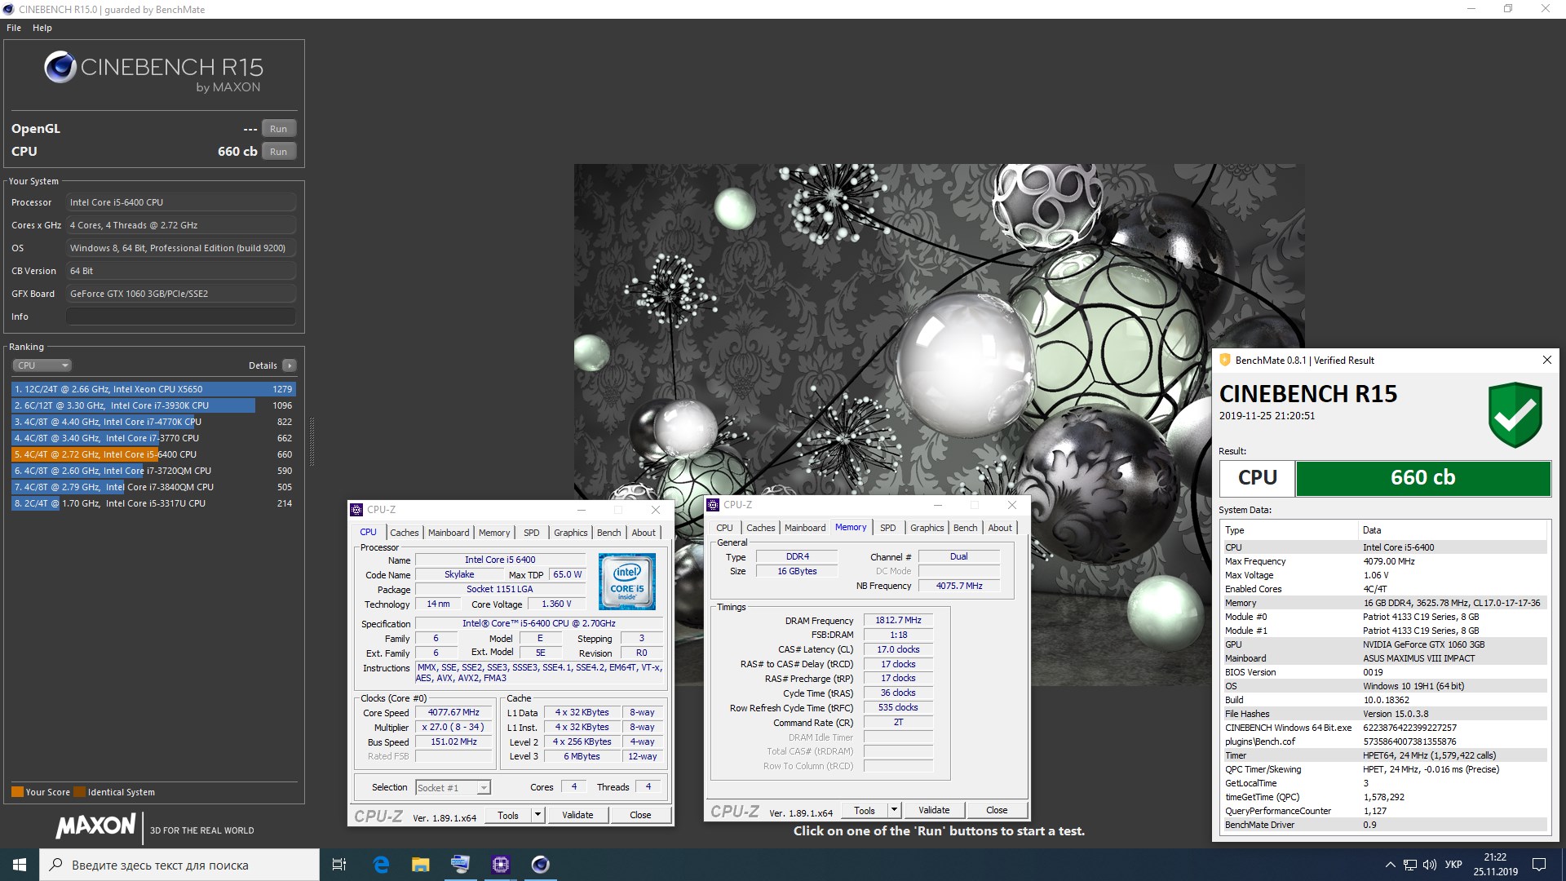Select the i7-3840QM ranking entry
Viewport: 1566px width, 881px height.
153,487
